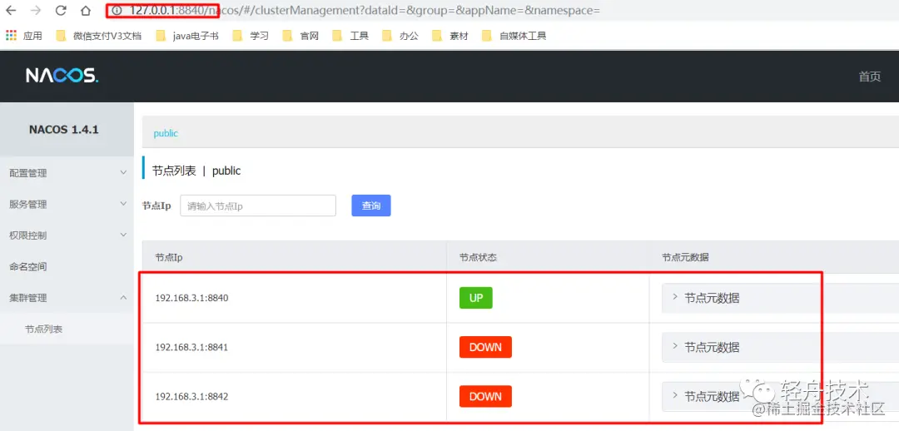Reload the page with refresh icon
The width and height of the screenshot is (899, 431).
click(x=61, y=10)
